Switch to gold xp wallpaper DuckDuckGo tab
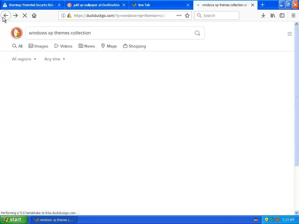The height and width of the screenshot is (224, 299). pos(96,5)
